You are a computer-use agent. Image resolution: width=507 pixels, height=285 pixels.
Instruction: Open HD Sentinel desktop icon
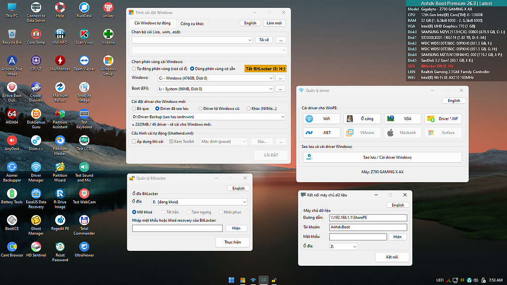[x=36, y=249]
